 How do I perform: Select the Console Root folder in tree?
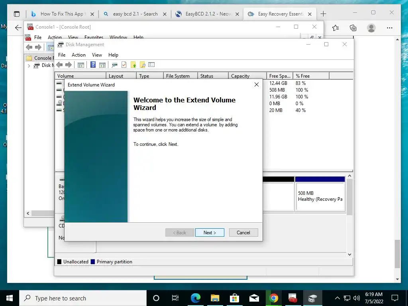[x=40, y=58]
